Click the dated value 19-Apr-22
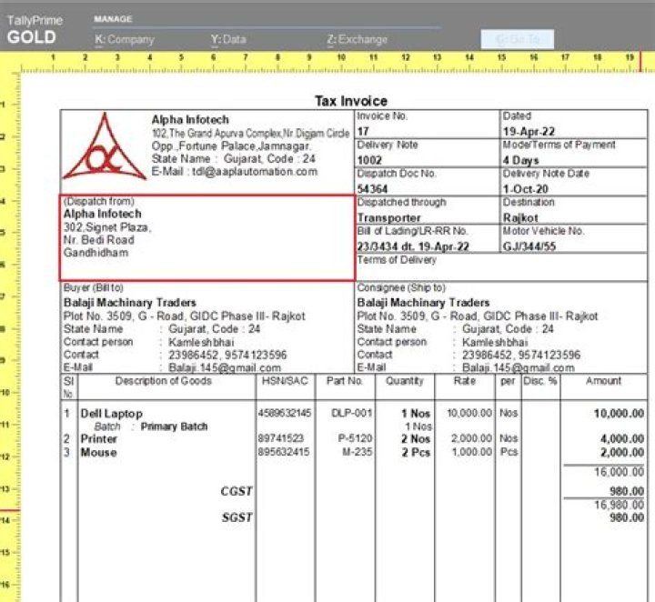The height and width of the screenshot is (602, 655). pyautogui.click(x=529, y=132)
